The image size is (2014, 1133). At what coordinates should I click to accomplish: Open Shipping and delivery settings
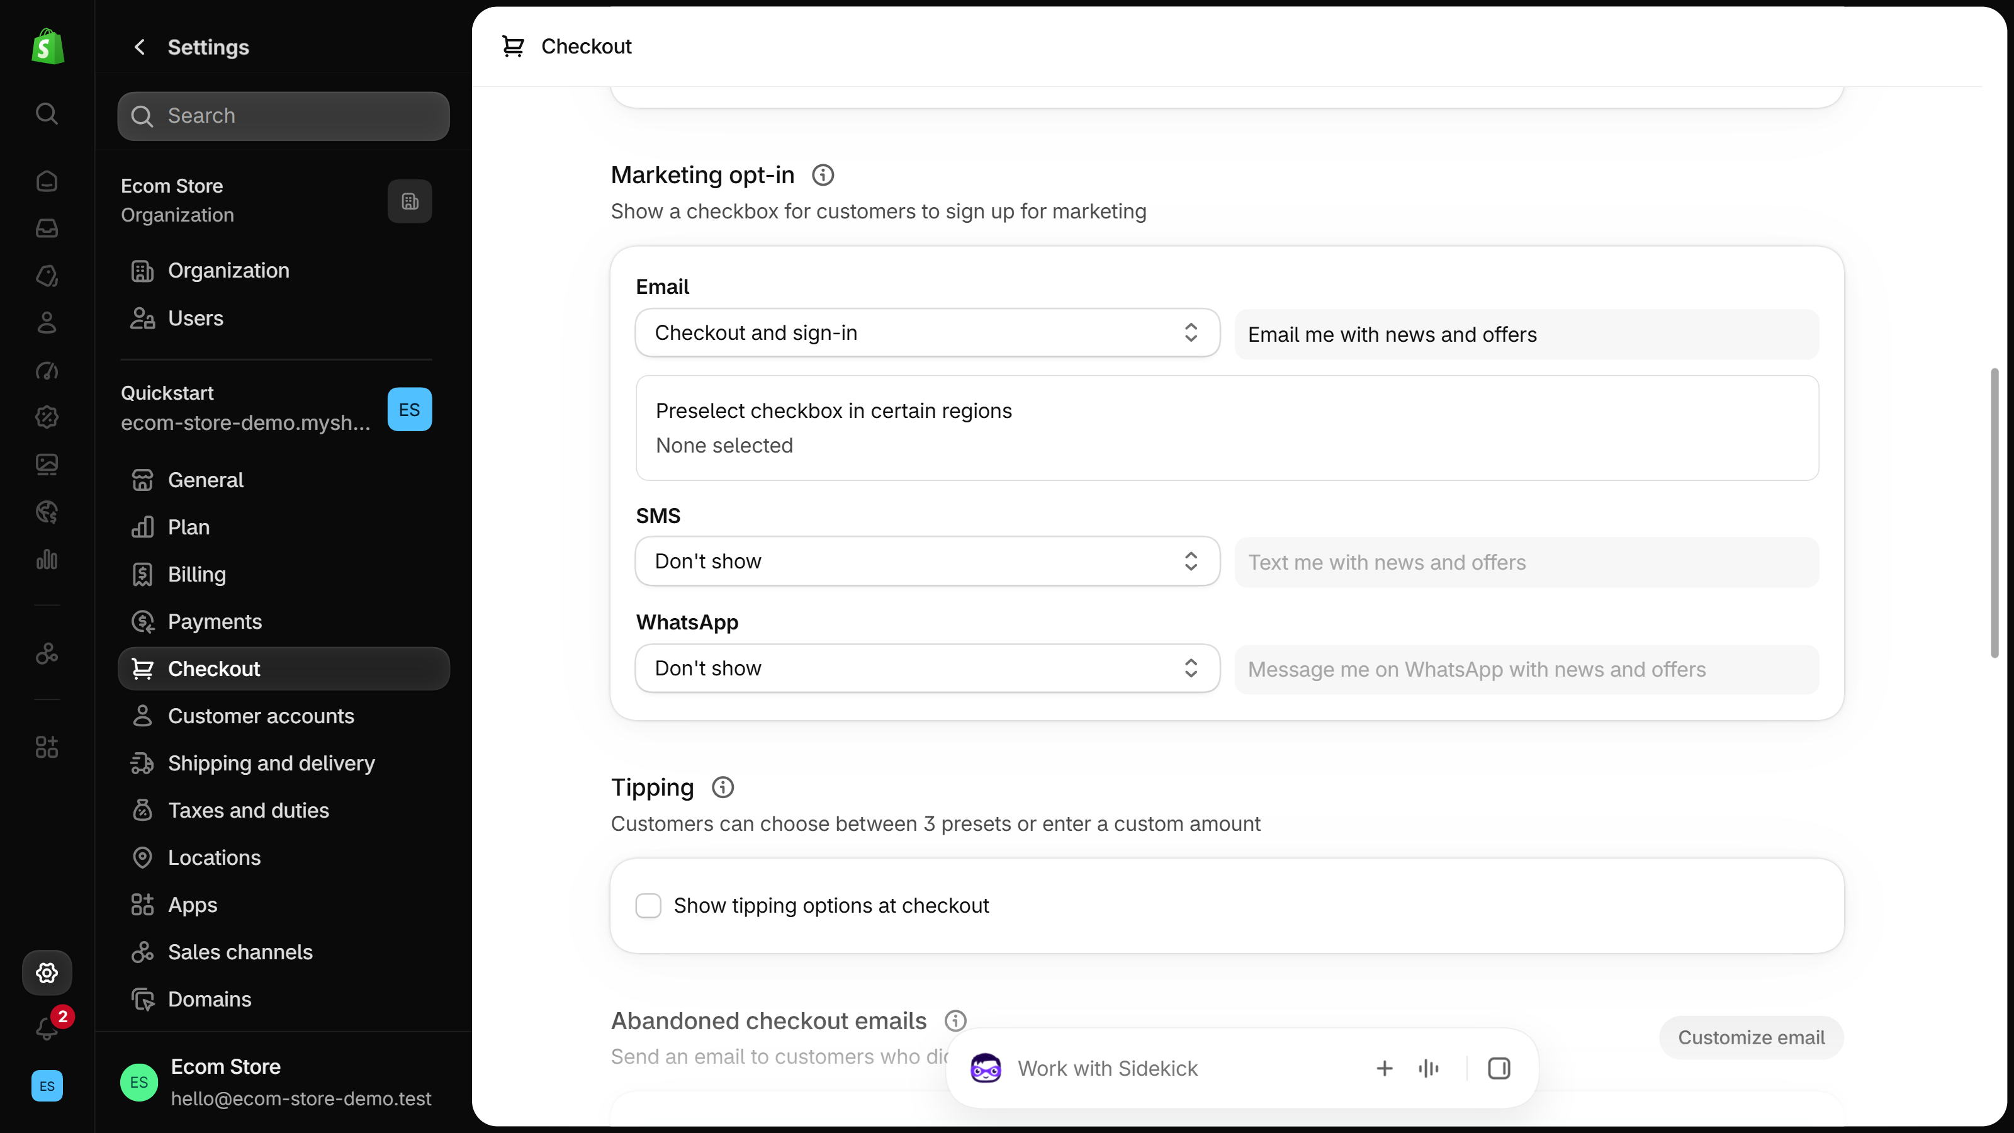pyautogui.click(x=284, y=763)
